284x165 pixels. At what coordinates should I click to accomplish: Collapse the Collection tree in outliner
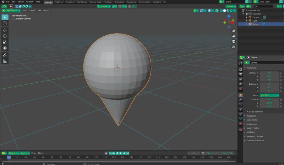(243, 14)
